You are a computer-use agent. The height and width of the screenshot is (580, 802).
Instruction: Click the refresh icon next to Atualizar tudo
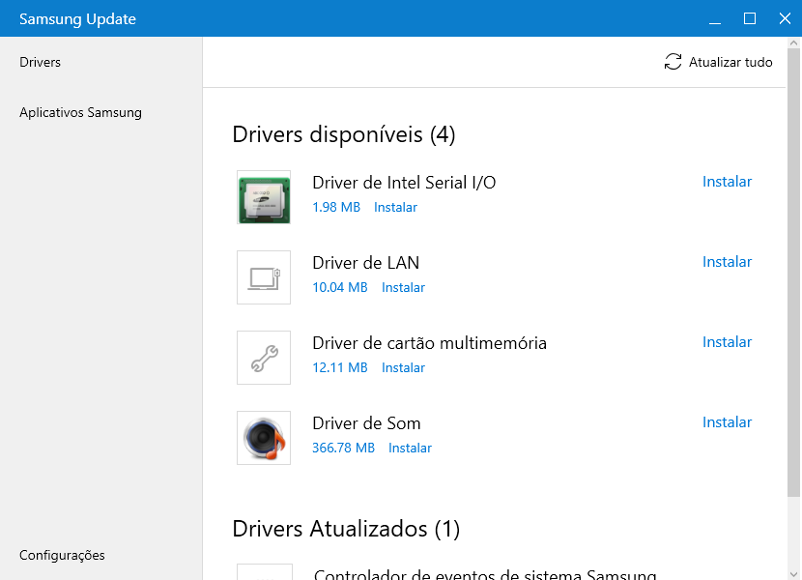coord(673,62)
